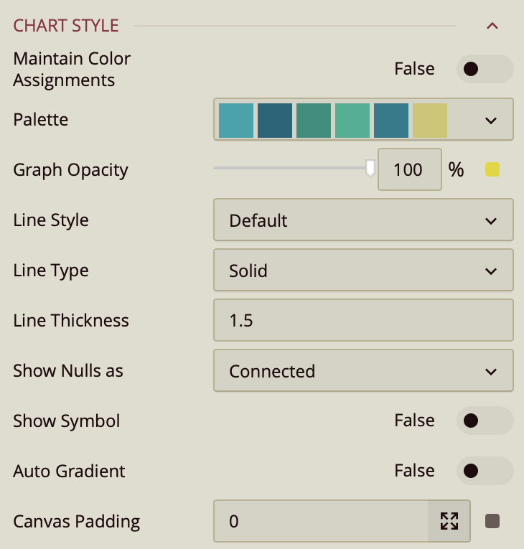
Task: Click the Chart Style section heading
Action: [66, 26]
